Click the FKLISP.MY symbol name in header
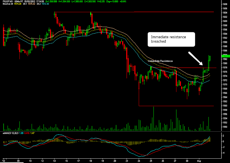This screenshot has width=230, height=163. coord(8,1)
